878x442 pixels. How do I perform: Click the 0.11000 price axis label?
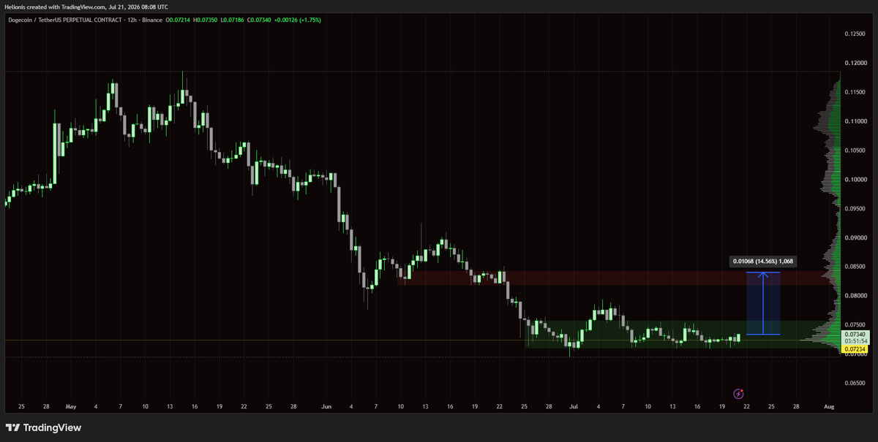[x=855, y=121]
